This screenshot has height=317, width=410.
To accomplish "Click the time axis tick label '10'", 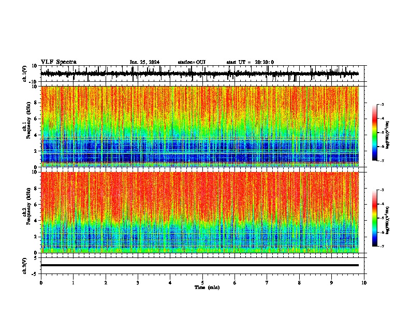I will click(x=364, y=283).
